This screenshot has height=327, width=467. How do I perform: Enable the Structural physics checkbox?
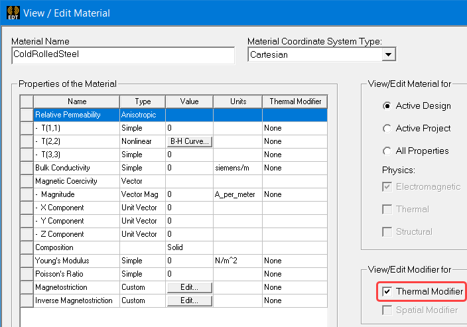[x=387, y=231]
